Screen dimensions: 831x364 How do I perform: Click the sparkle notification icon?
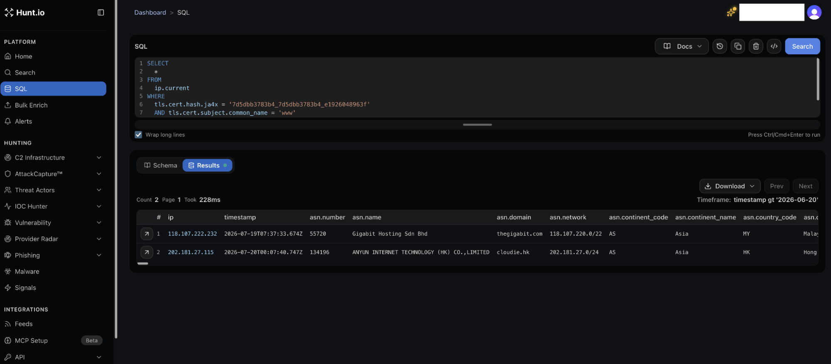coord(731,12)
